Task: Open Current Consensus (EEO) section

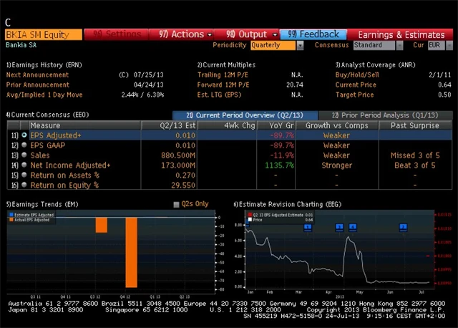Action: coord(47,115)
